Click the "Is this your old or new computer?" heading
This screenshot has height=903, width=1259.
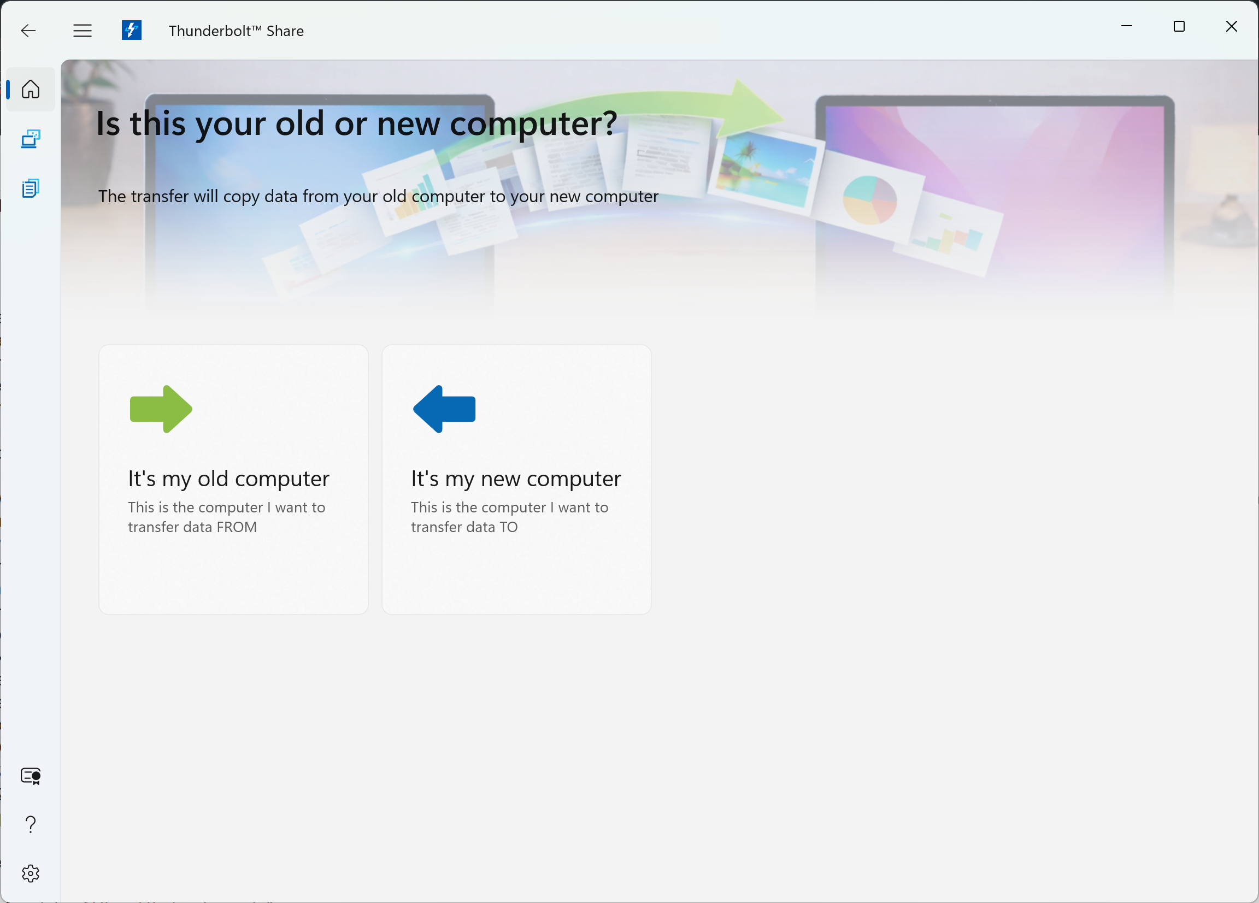(x=356, y=123)
